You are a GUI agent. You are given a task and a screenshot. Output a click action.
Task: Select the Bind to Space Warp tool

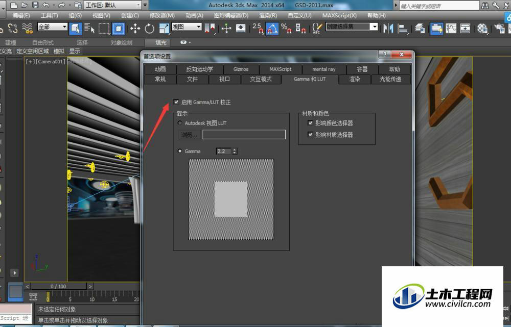point(28,28)
